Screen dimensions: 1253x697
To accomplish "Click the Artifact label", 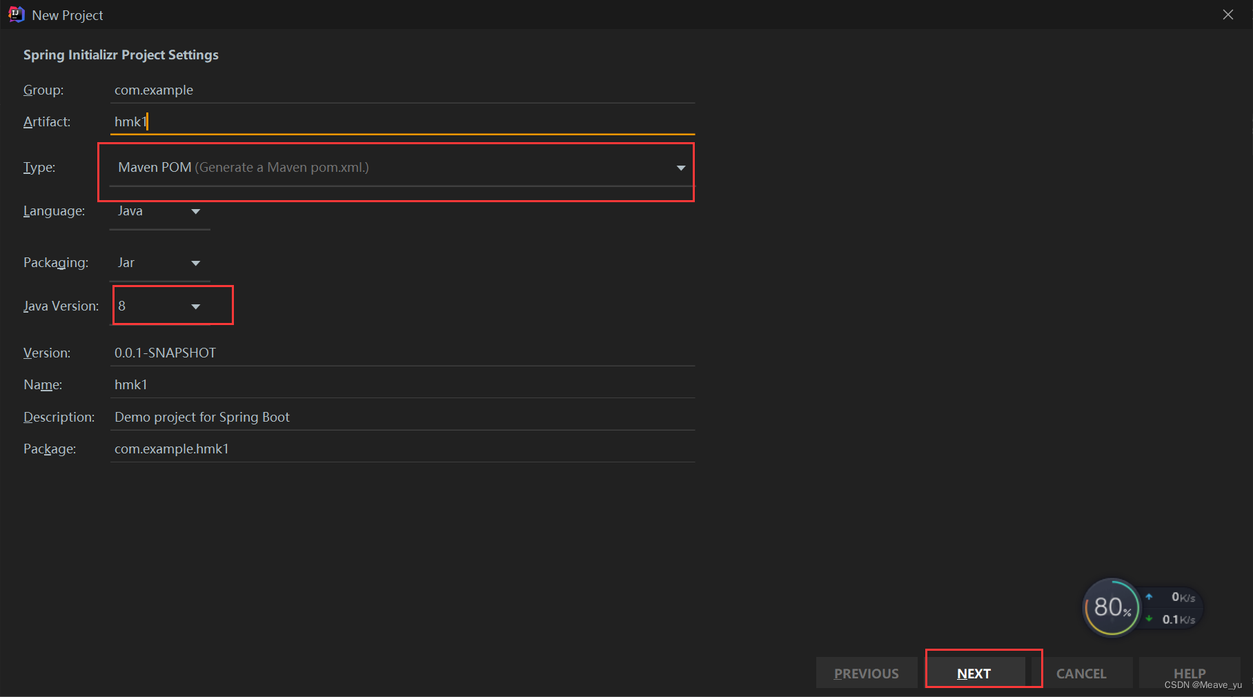I will (47, 121).
